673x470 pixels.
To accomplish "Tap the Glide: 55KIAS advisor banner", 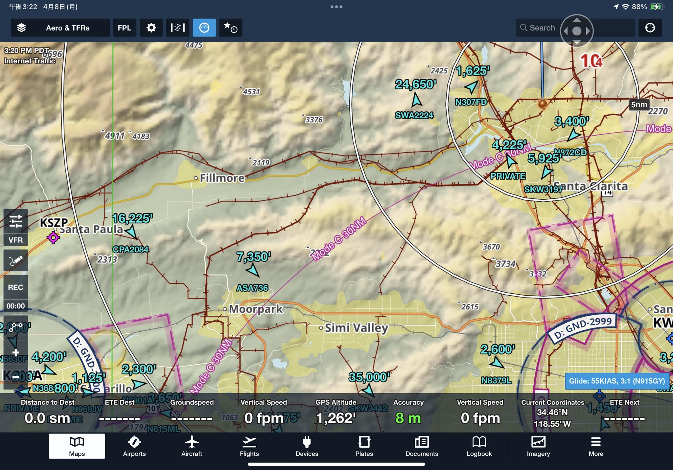I will 617,381.
